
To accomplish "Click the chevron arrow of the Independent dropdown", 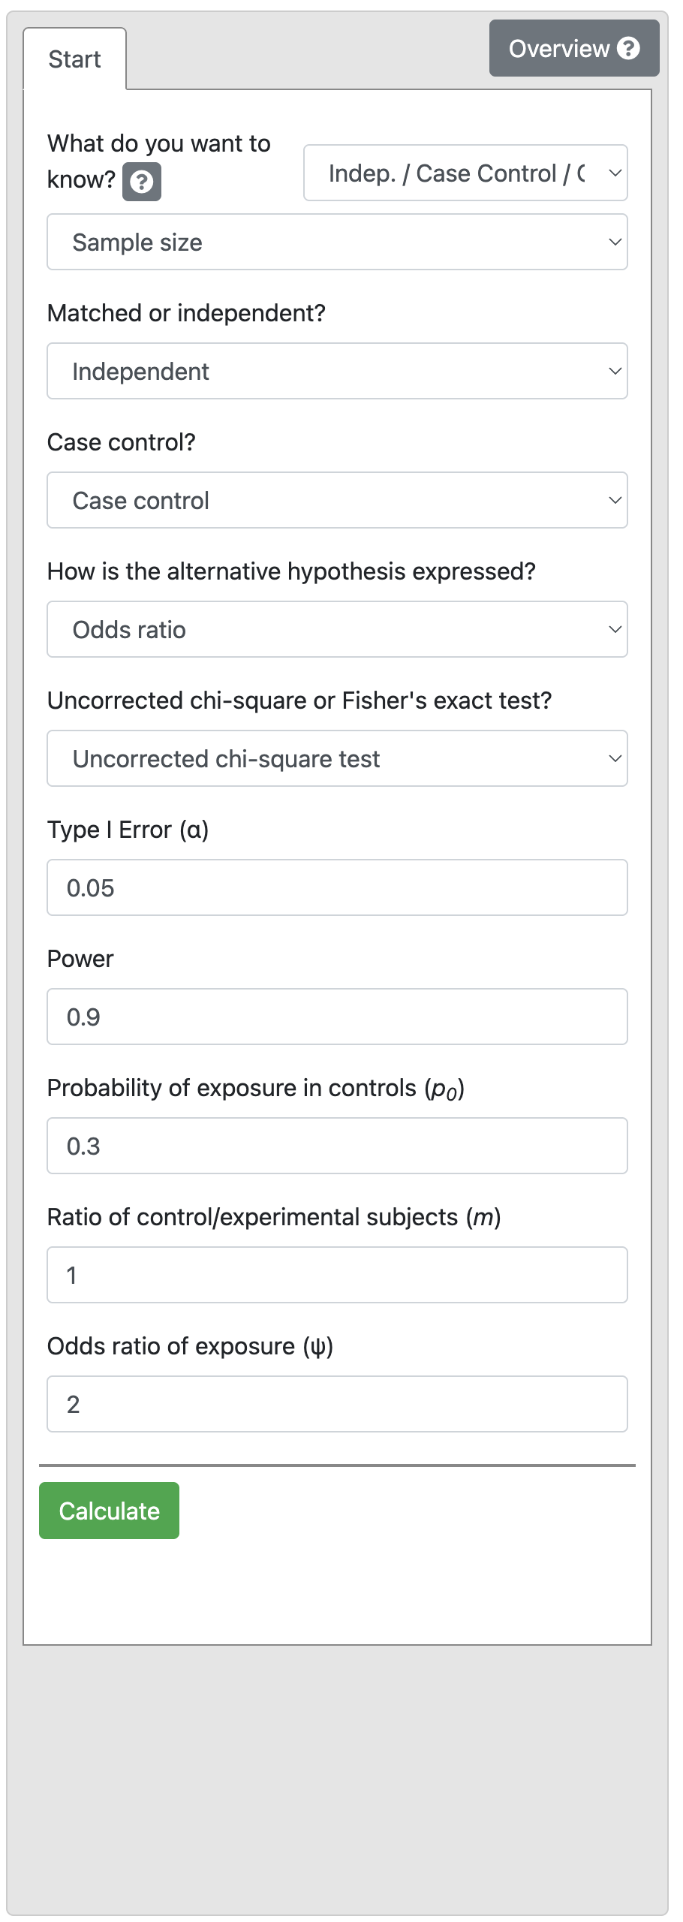I will coord(615,372).
